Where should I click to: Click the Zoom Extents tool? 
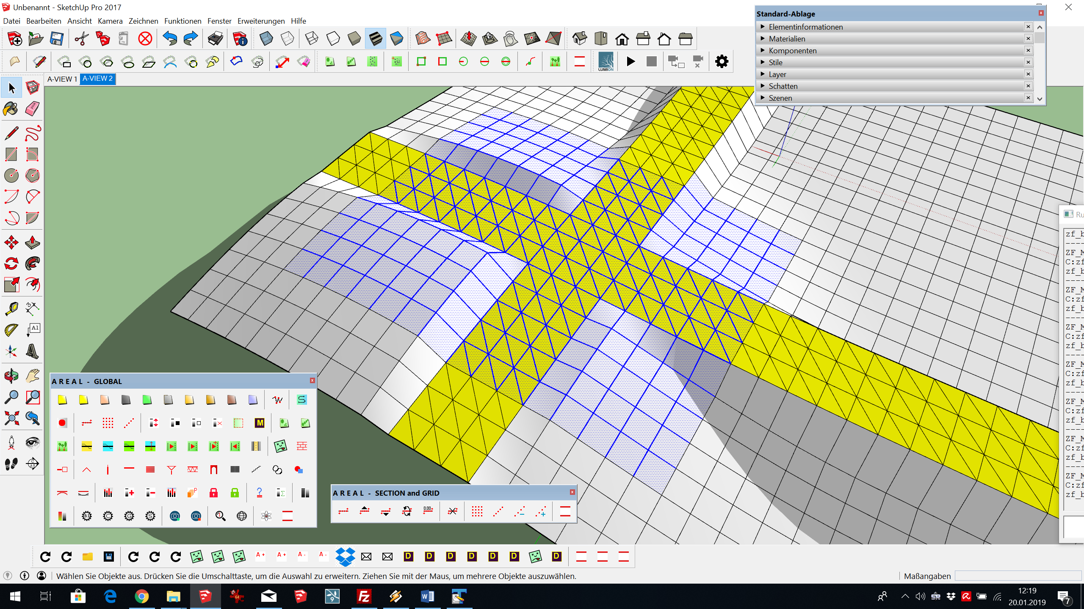11,419
